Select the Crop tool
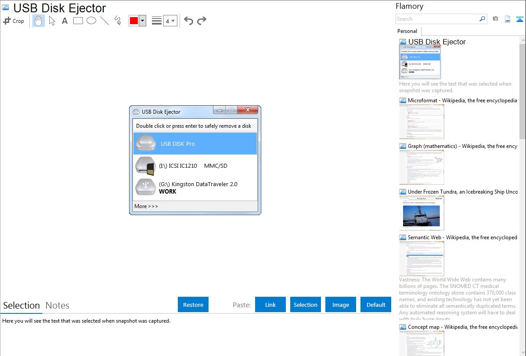Screen dimensions: 526x356 point(14,21)
